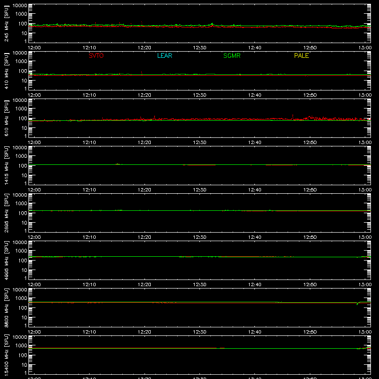
Task: Click the 10000 tick label on 2695 MHz plot
Action: [x=20, y=195]
